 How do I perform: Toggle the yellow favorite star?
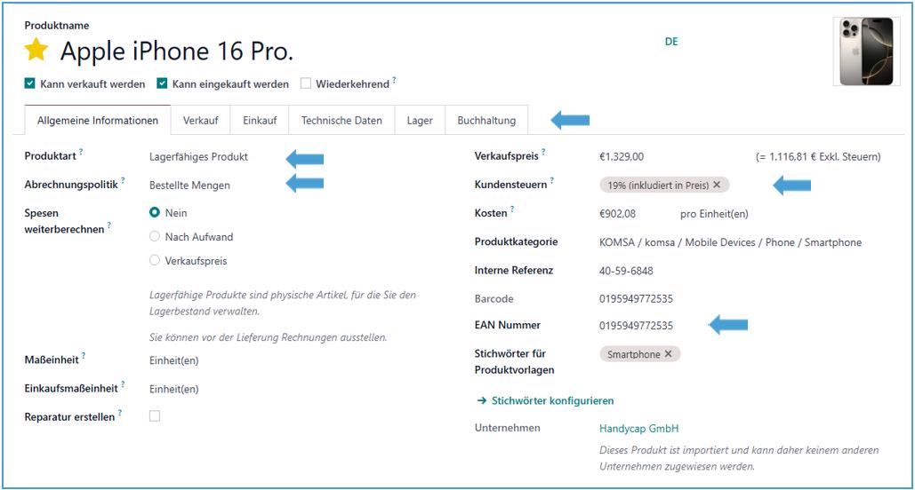36,51
